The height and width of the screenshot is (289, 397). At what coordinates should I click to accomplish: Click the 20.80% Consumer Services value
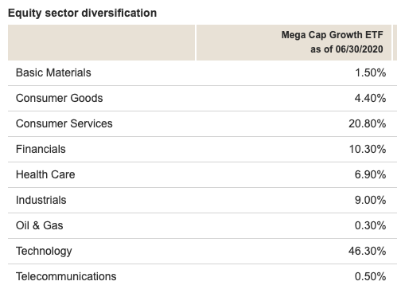coord(368,123)
